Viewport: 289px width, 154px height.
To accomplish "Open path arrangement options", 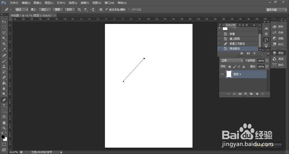I will click(92, 10).
